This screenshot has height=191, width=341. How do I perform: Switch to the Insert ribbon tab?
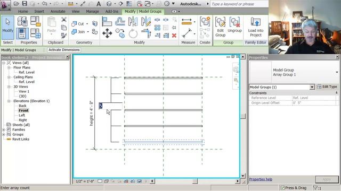(x=39, y=11)
